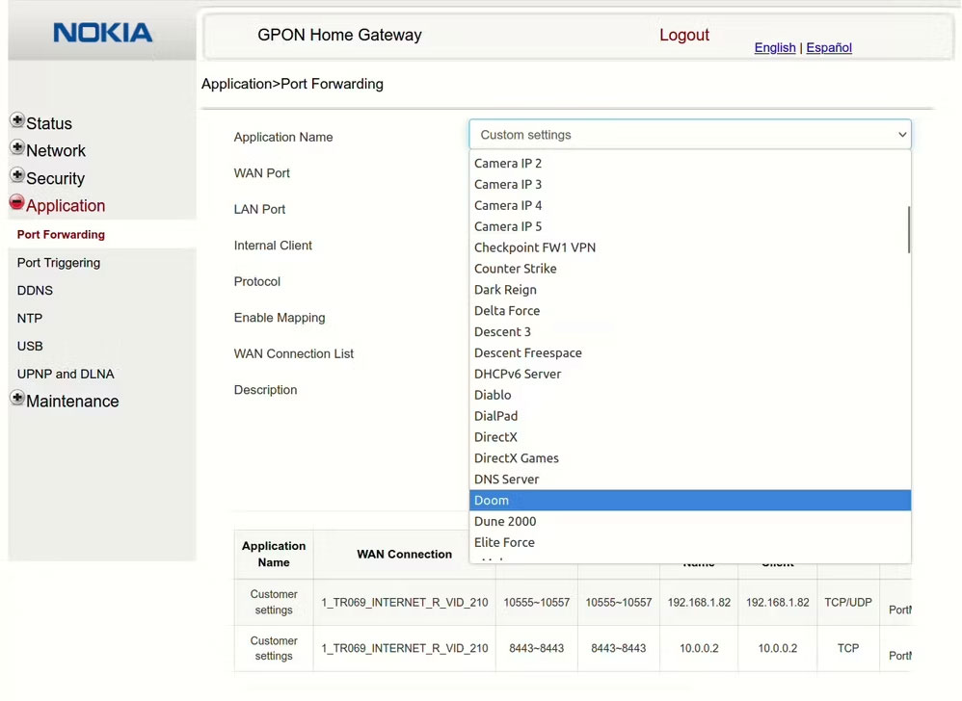Open USB settings page
Viewport: 962px width, 701px height.
click(30, 347)
